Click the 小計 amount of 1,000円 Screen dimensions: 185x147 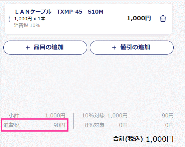tap(55, 115)
